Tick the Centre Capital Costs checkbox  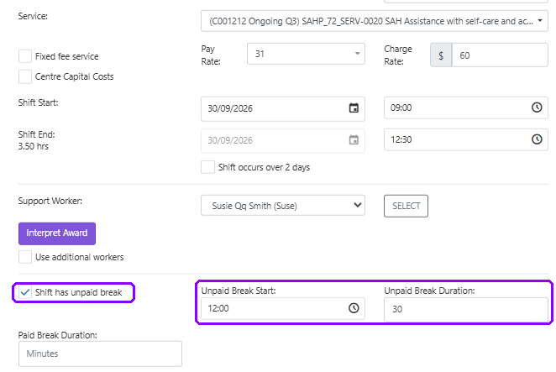[25, 76]
